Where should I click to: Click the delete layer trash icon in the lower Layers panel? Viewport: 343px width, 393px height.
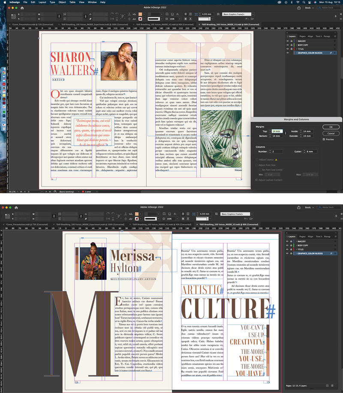pyautogui.click(x=332, y=385)
